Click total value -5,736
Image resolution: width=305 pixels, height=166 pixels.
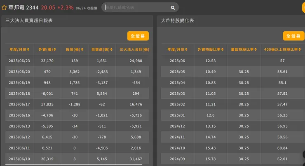point(136,115)
